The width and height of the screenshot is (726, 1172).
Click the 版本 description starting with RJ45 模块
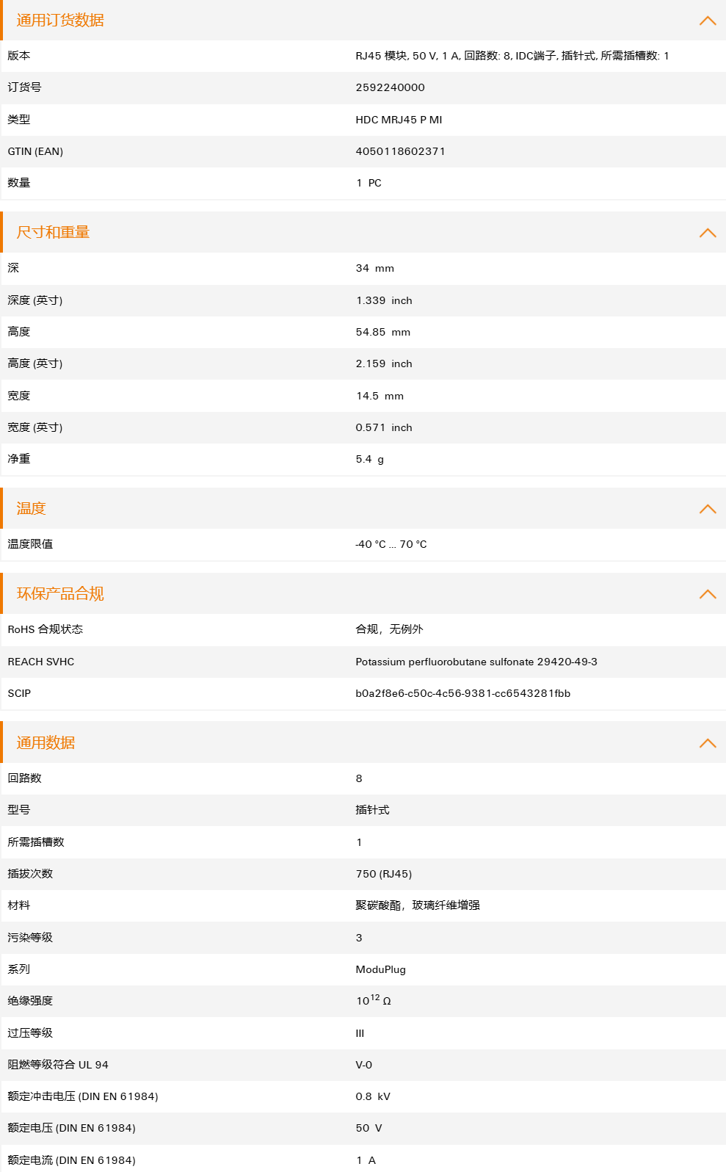(512, 56)
